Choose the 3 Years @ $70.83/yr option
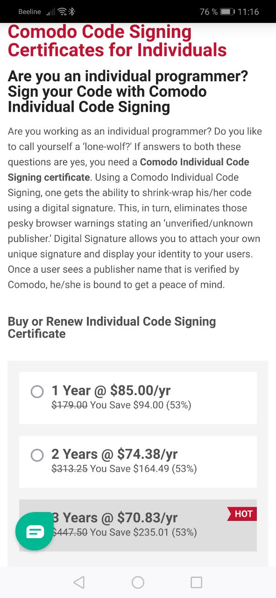This screenshot has height=598, width=276. tap(138, 525)
